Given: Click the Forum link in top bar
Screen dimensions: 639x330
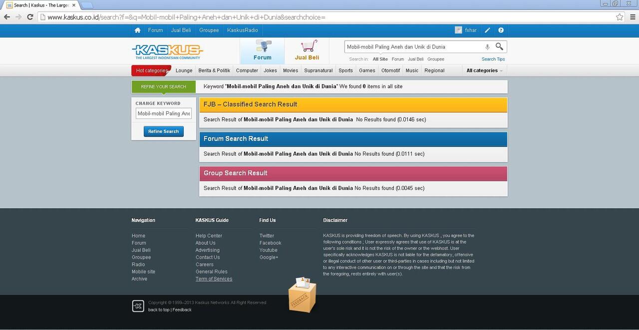Looking at the screenshot, I should point(155,30).
